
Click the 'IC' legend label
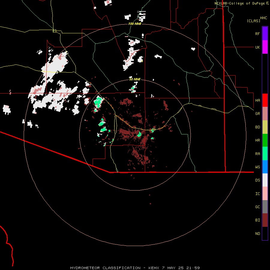tap(257, 194)
